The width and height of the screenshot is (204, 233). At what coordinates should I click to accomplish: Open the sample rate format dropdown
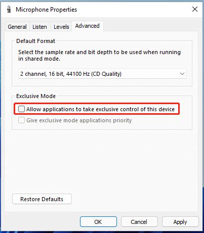[102, 74]
